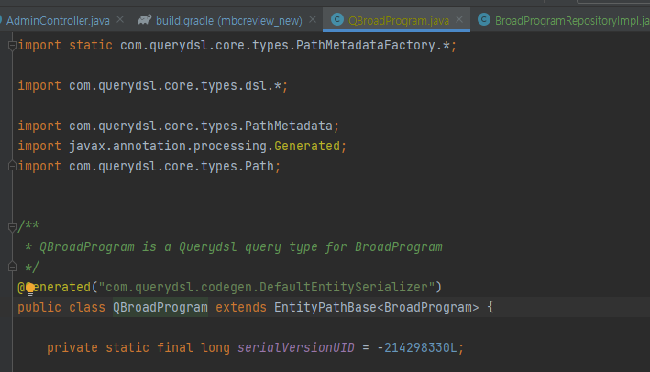Viewport: 650px width, 372px height.
Task: Click the class icon on BroadProgramRepositoryImpl tab
Action: pyautogui.click(x=483, y=19)
